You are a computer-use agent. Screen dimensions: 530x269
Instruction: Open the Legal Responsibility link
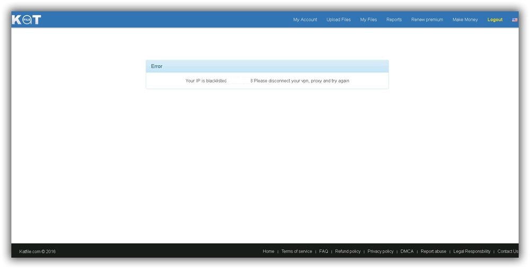coord(472,252)
